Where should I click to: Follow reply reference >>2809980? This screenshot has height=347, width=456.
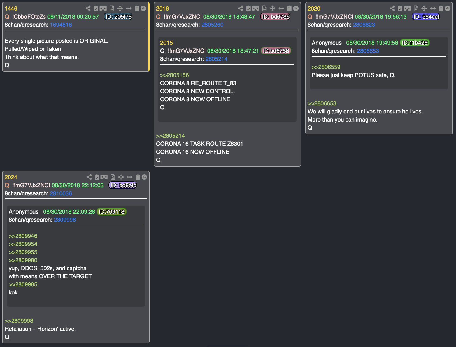click(23, 260)
